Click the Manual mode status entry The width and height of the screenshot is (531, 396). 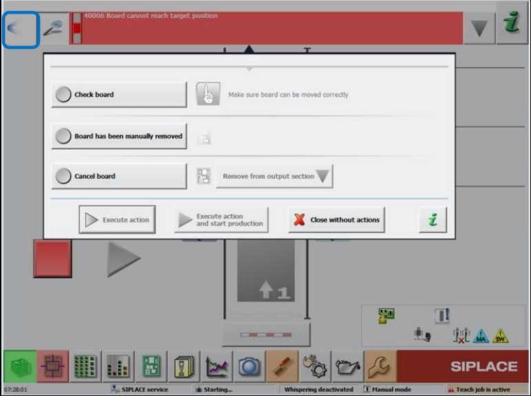click(388, 389)
